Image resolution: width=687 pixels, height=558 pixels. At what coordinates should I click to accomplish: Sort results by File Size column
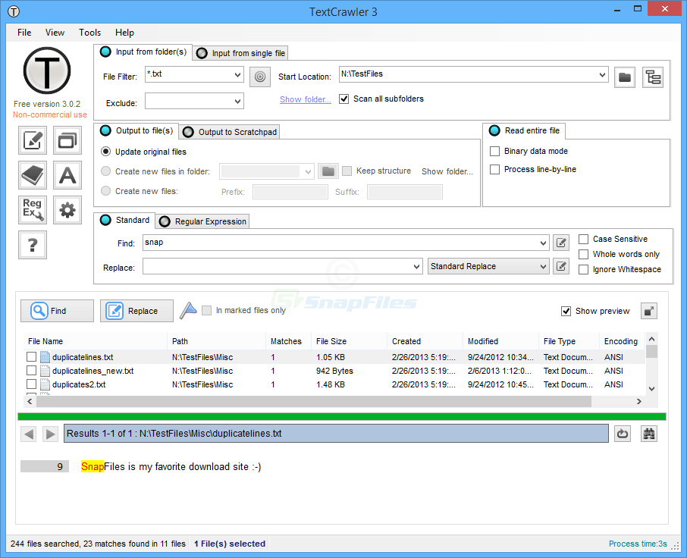pos(349,341)
